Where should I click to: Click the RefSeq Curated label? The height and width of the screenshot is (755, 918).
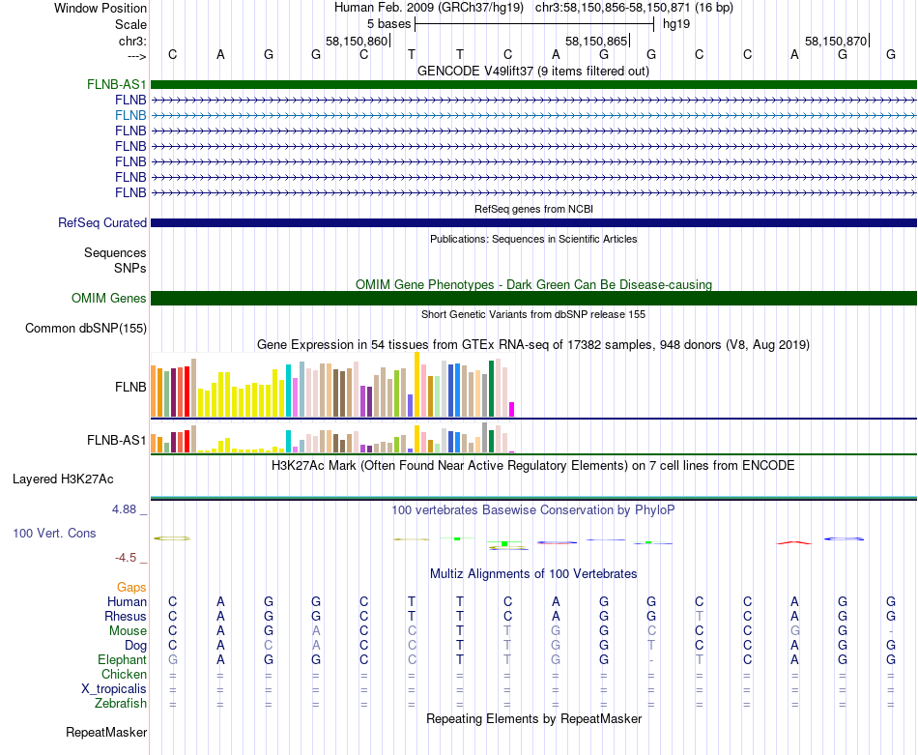point(101,222)
